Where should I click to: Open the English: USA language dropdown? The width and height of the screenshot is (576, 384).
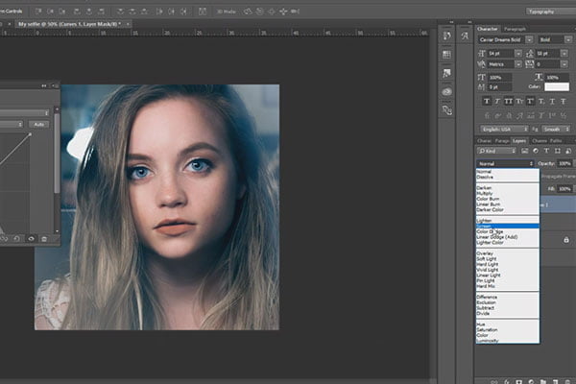tap(505, 130)
